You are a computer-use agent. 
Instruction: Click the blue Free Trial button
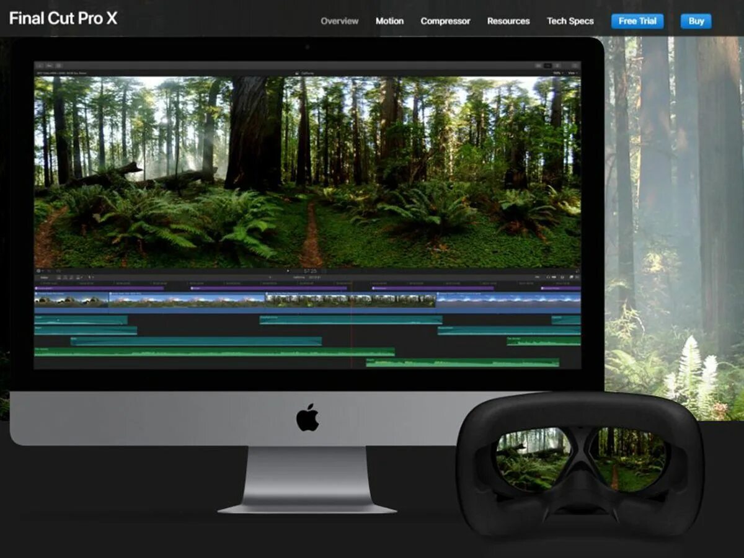(637, 21)
